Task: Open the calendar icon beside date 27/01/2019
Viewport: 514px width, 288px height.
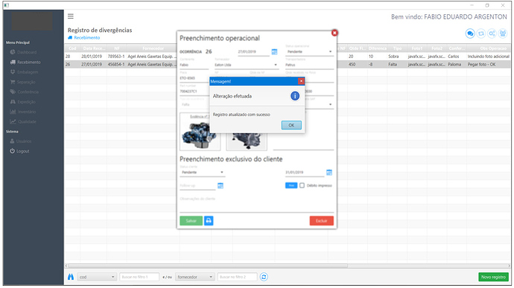Action: coord(274,52)
